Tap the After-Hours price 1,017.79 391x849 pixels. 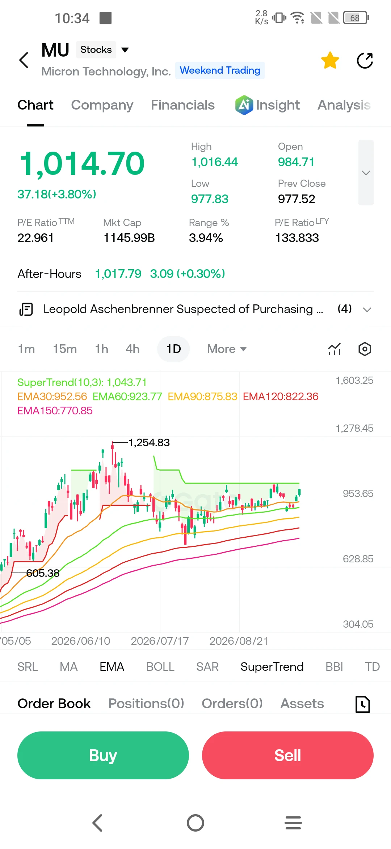click(118, 274)
